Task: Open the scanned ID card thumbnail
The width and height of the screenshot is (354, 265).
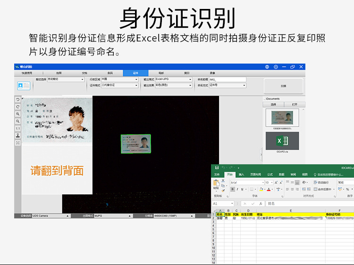Action: coord(282,118)
